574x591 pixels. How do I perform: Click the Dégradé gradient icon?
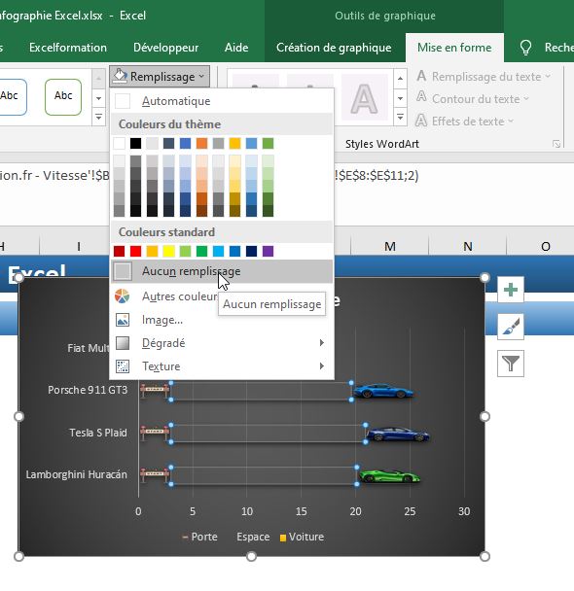point(123,343)
